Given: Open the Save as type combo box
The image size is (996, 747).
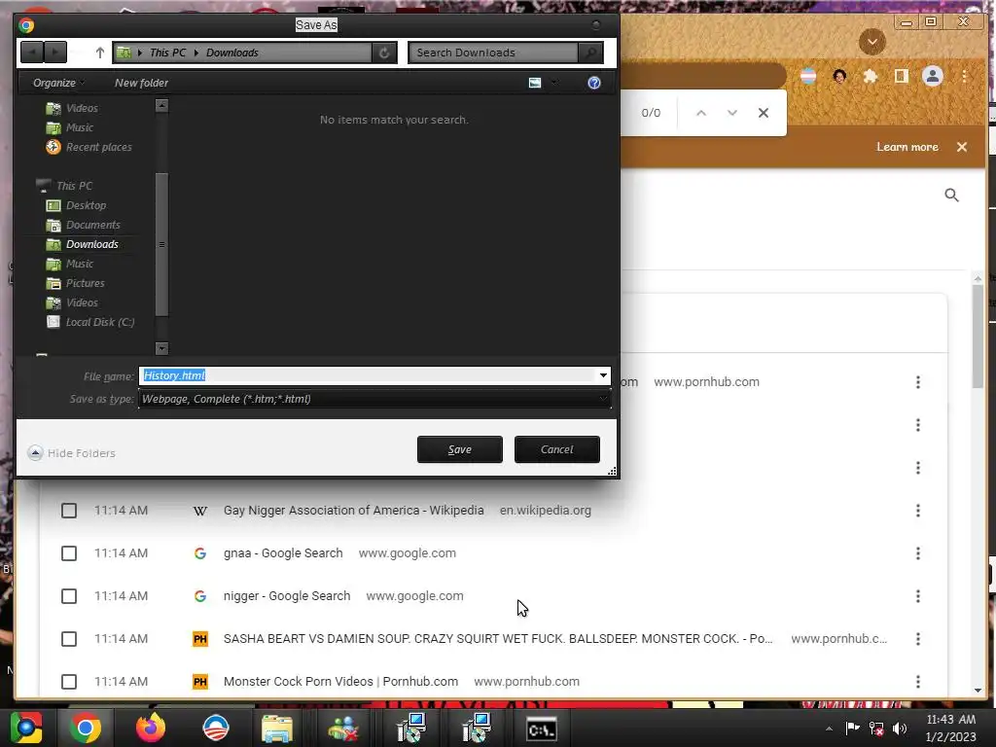Looking at the screenshot, I should pyautogui.click(x=374, y=399).
